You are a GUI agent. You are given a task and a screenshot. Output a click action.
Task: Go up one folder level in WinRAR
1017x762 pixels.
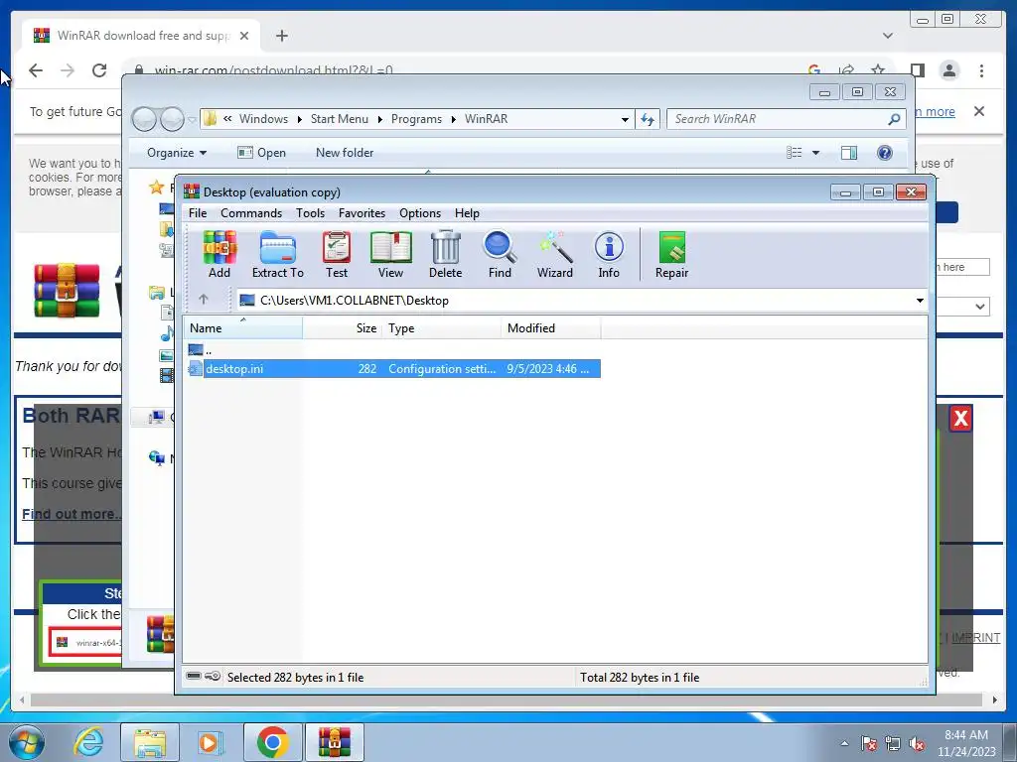tap(203, 300)
